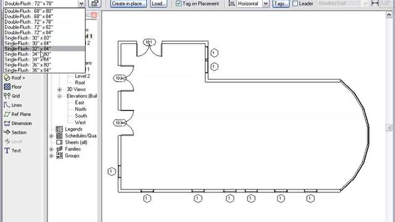Click the leader length dimension icon

pos(375,3)
